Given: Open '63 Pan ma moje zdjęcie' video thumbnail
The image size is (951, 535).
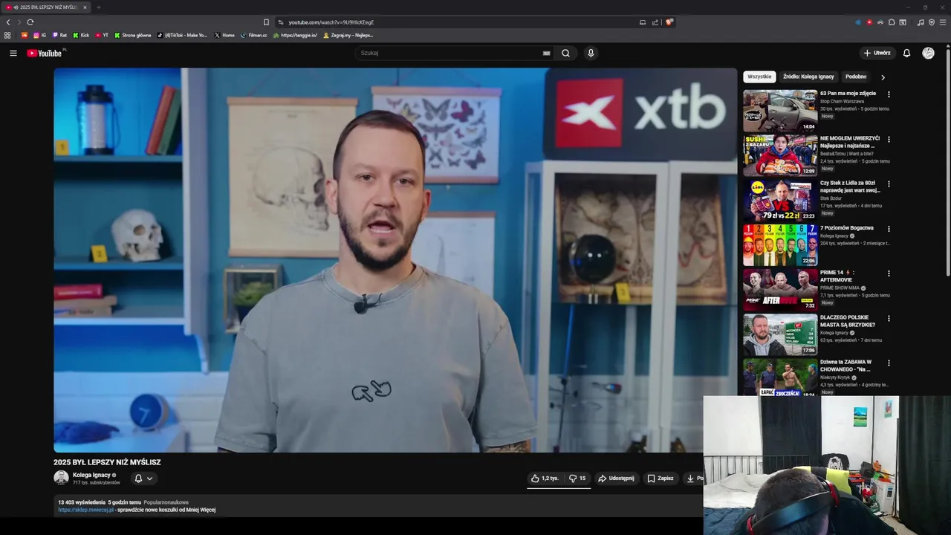Looking at the screenshot, I should coord(780,111).
